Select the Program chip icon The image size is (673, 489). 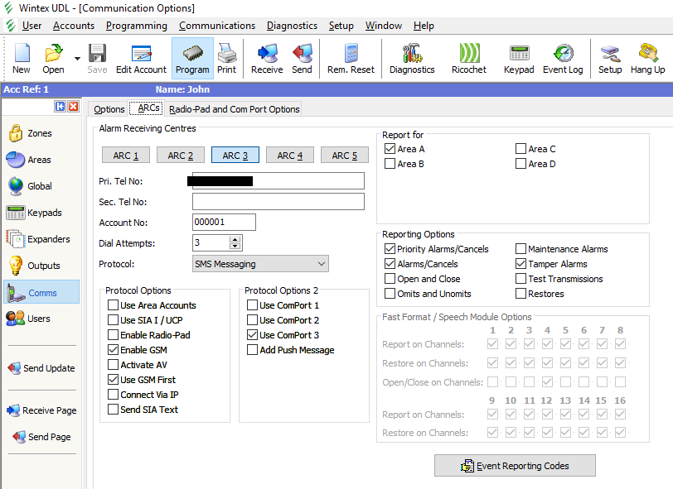(x=192, y=58)
